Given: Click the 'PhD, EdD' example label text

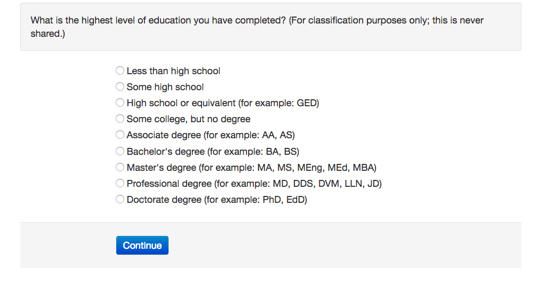Looking at the screenshot, I should (284, 200).
